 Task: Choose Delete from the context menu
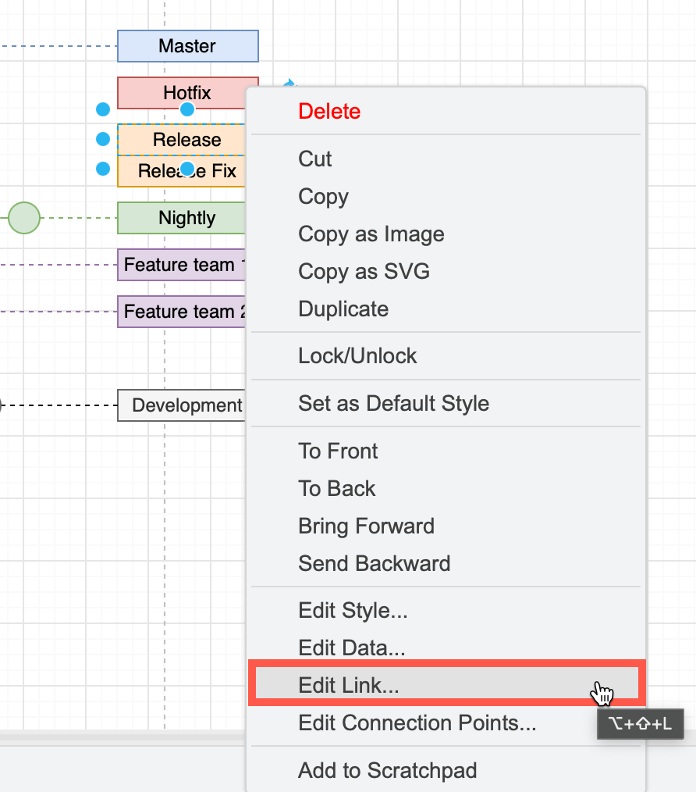pos(446,112)
